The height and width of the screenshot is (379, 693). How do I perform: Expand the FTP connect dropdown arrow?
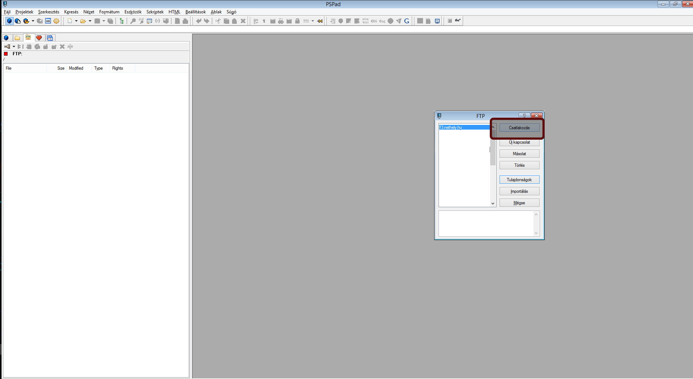click(14, 47)
